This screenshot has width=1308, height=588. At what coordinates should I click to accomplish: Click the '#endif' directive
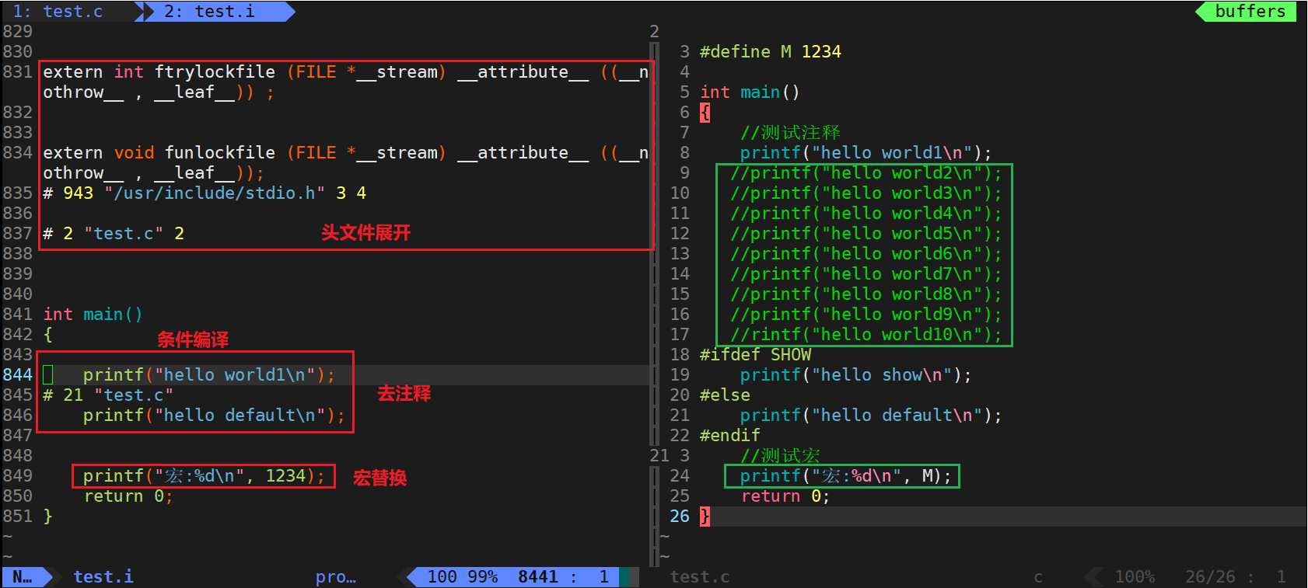coord(729,436)
